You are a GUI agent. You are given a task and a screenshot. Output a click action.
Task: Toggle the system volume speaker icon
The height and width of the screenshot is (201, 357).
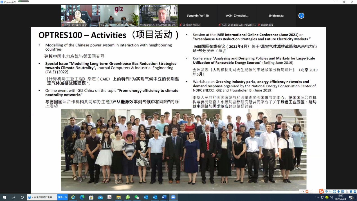pos(331,197)
